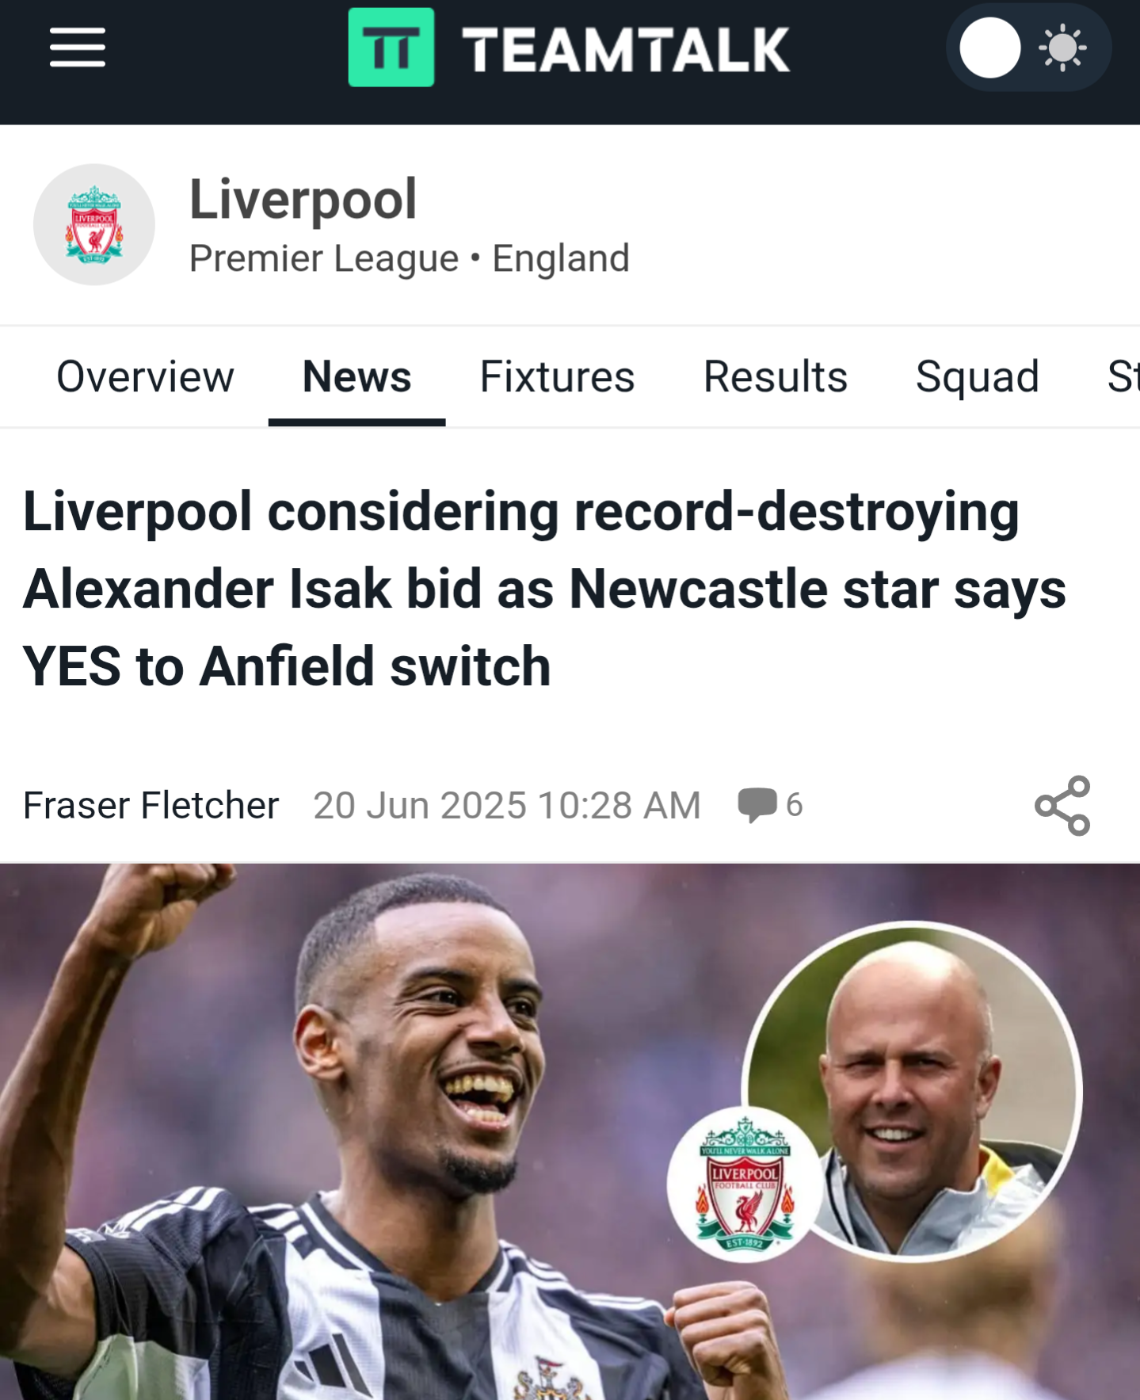Open the Fixtures tab
The image size is (1140, 1400).
[x=557, y=376]
